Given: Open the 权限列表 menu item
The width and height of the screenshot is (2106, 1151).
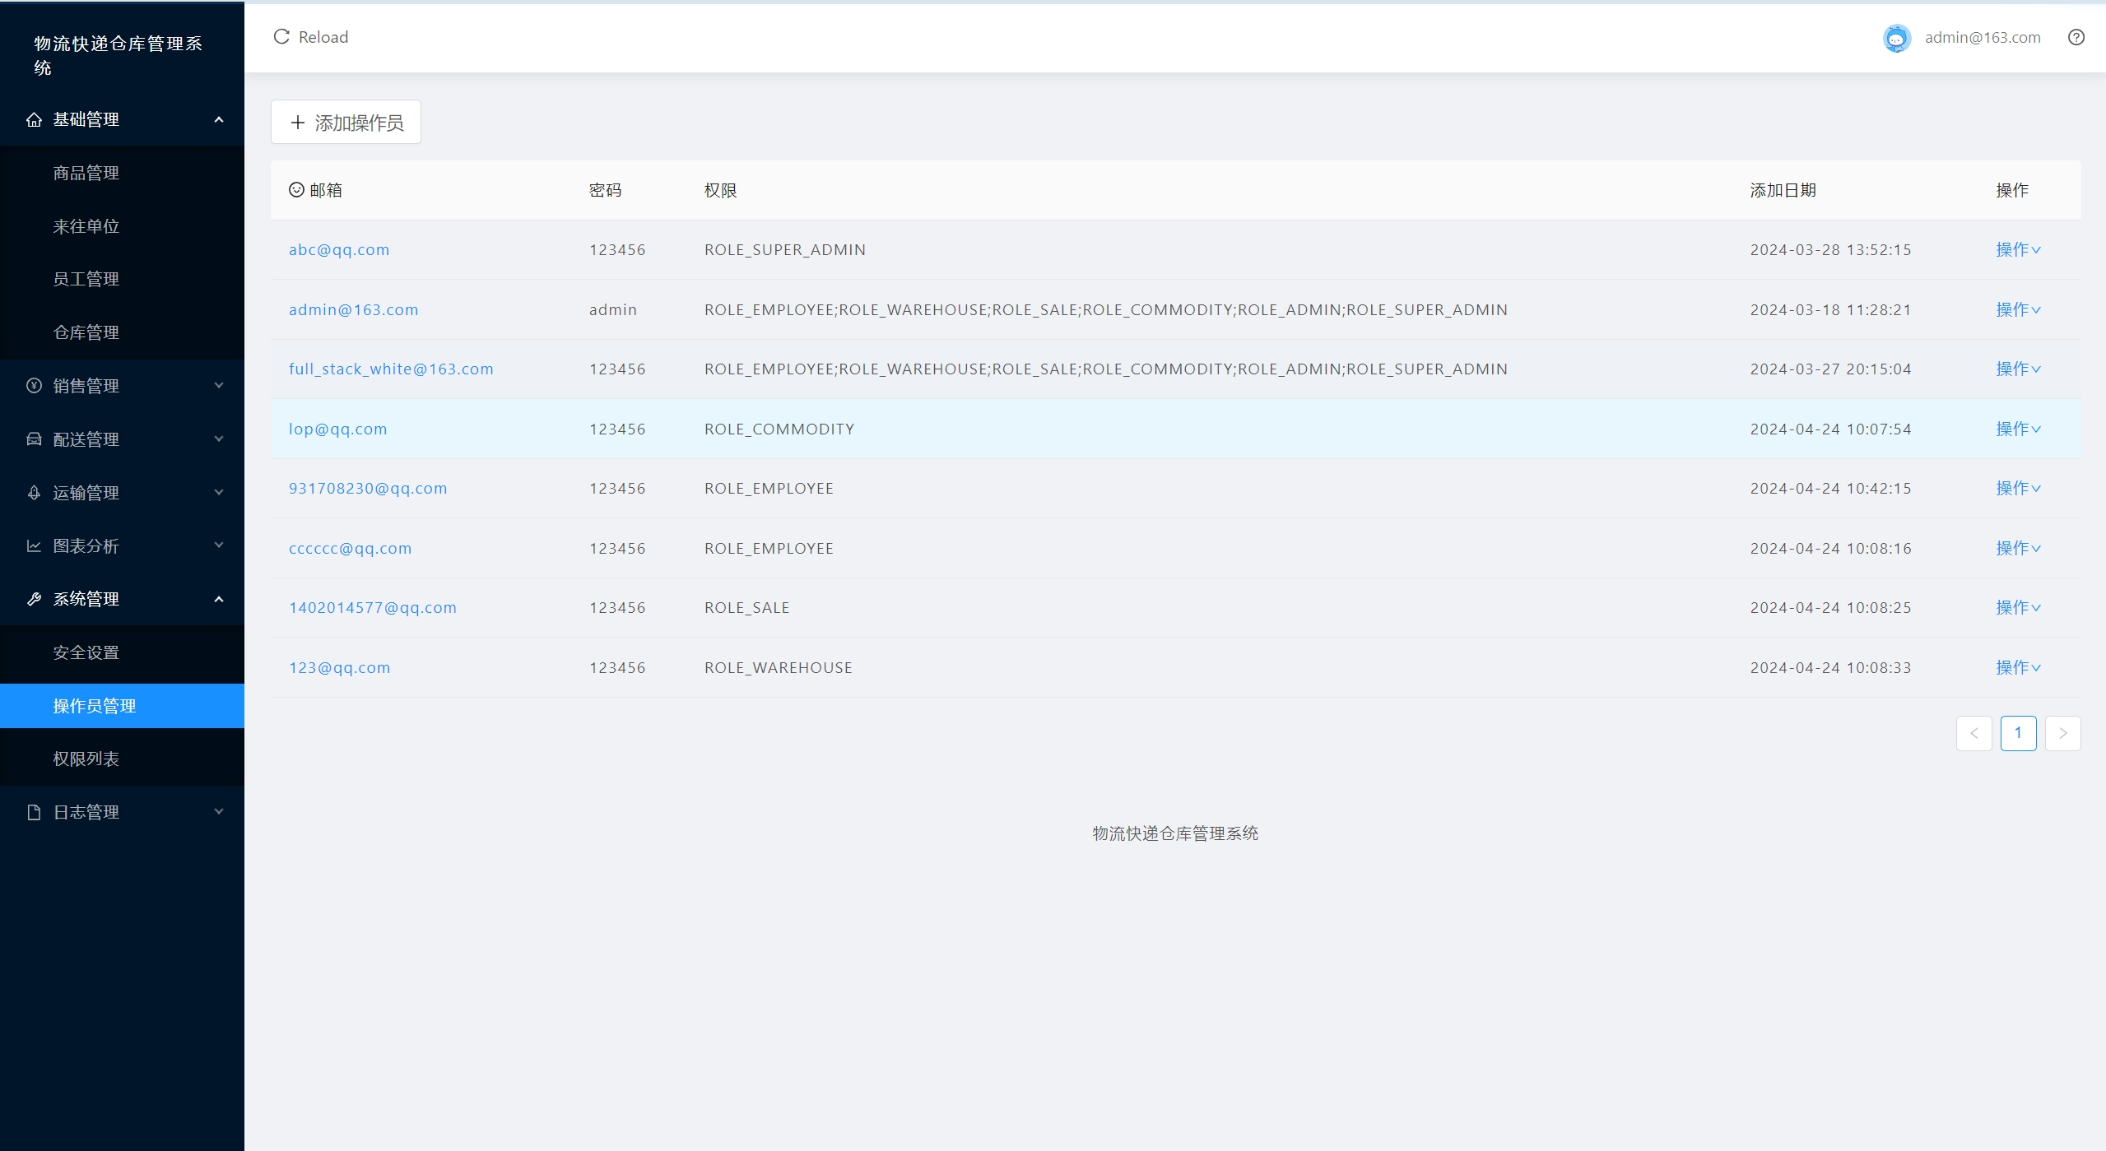Looking at the screenshot, I should pyautogui.click(x=86, y=759).
